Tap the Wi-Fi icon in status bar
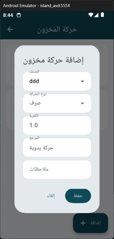 pyautogui.click(x=91, y=15)
